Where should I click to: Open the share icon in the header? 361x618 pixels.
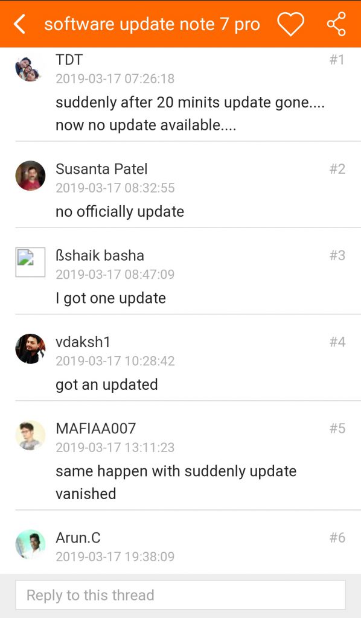[x=337, y=24]
